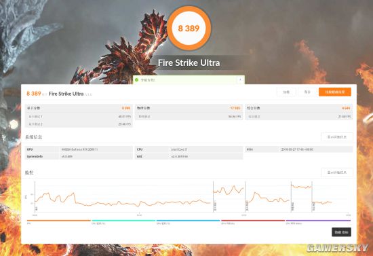Toggle the teal CPU temperature legend

click(x=123, y=221)
